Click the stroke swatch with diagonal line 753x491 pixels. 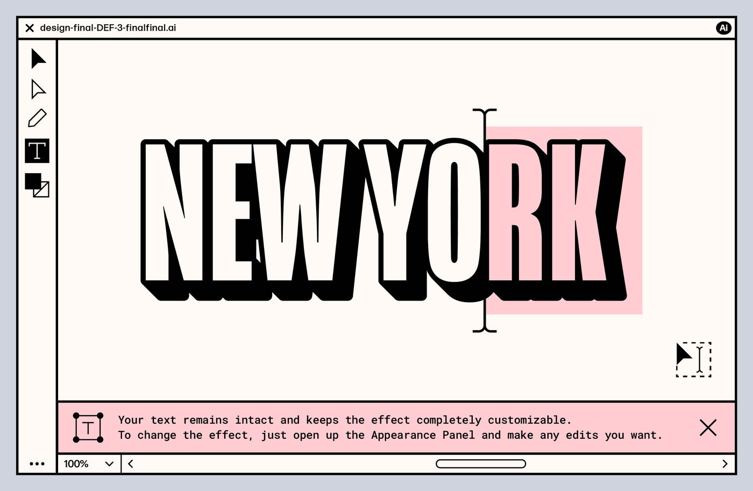point(42,190)
